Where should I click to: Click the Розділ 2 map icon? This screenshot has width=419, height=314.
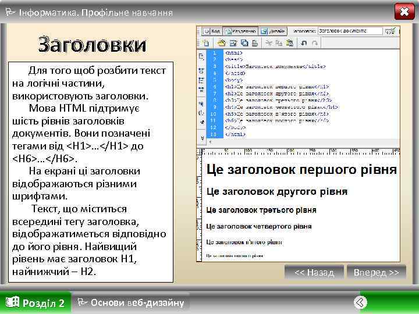13,302
